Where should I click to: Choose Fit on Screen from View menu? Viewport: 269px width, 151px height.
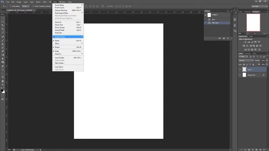[x=68, y=28]
